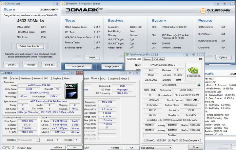
Task: Select the CPU tab in CPU-Z
Action: [5, 78]
